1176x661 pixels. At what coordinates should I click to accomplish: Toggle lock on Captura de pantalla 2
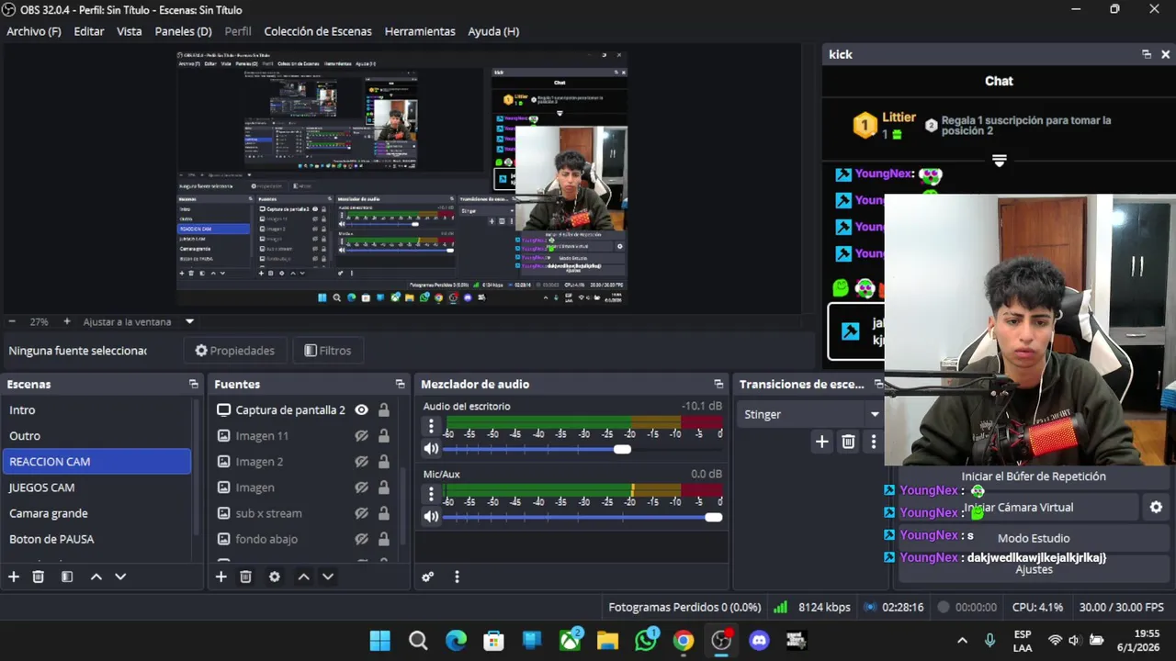click(x=384, y=410)
